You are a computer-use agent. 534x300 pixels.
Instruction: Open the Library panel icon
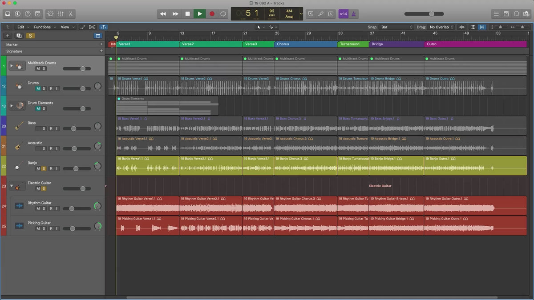tap(8, 14)
